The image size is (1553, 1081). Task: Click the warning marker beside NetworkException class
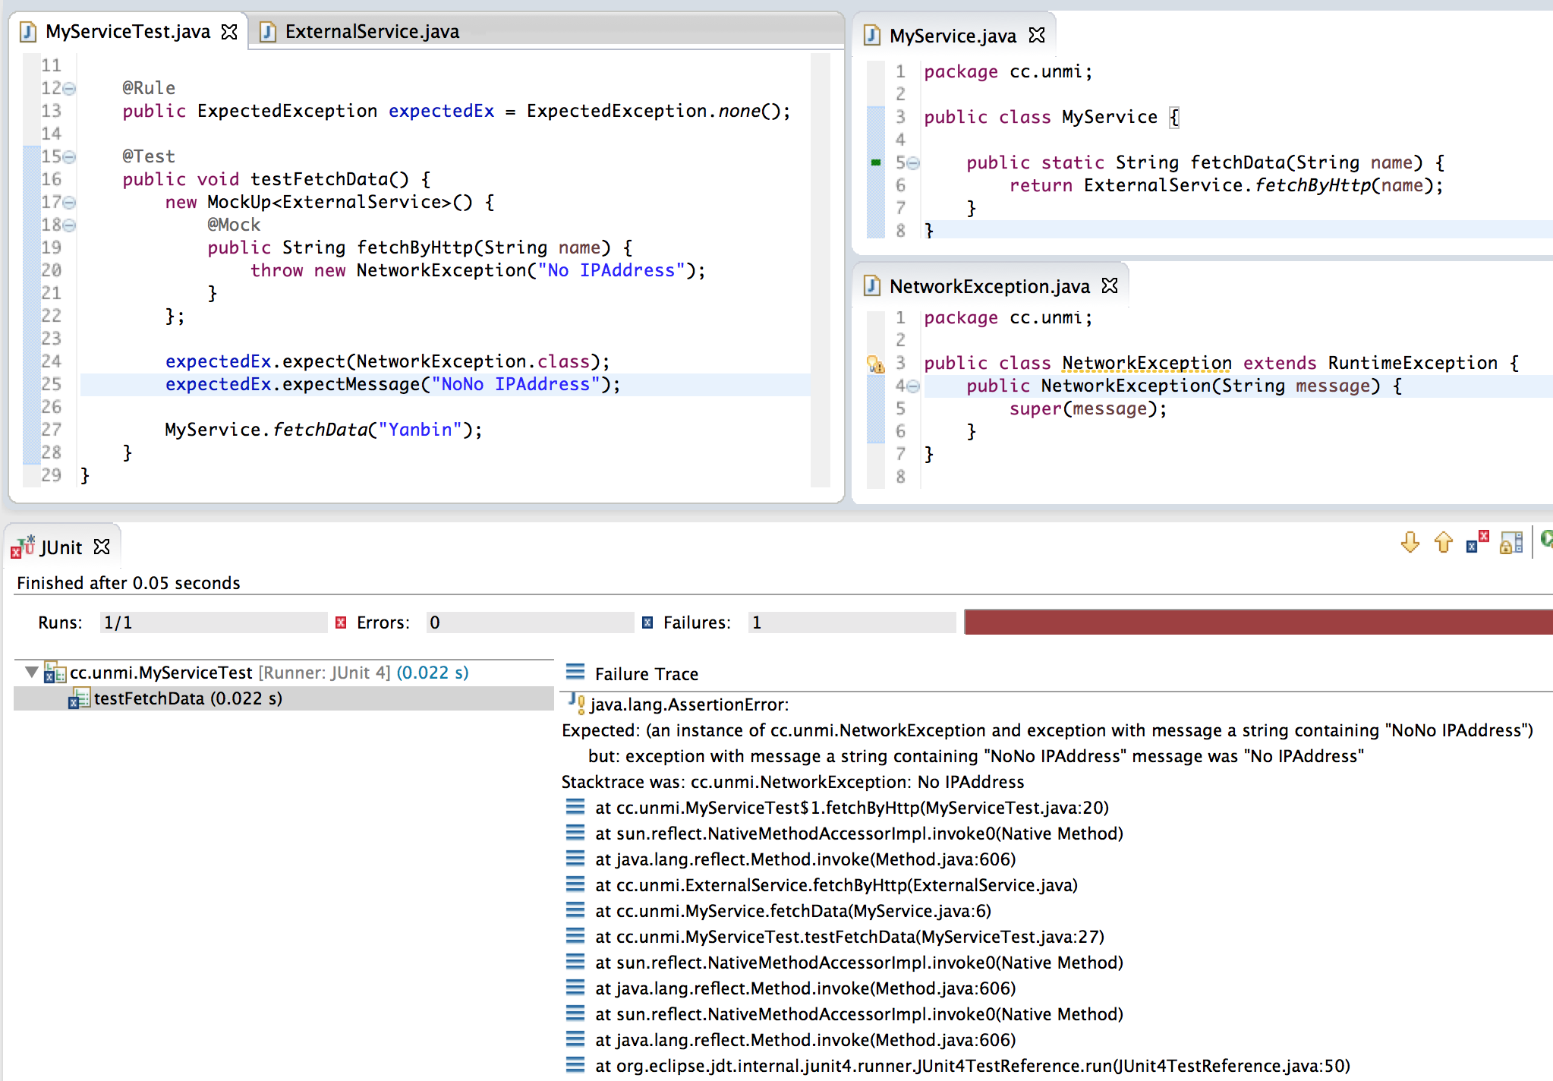tap(875, 364)
